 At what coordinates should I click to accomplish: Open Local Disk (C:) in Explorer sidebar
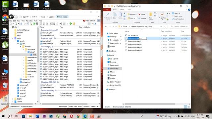(x=114, y=82)
